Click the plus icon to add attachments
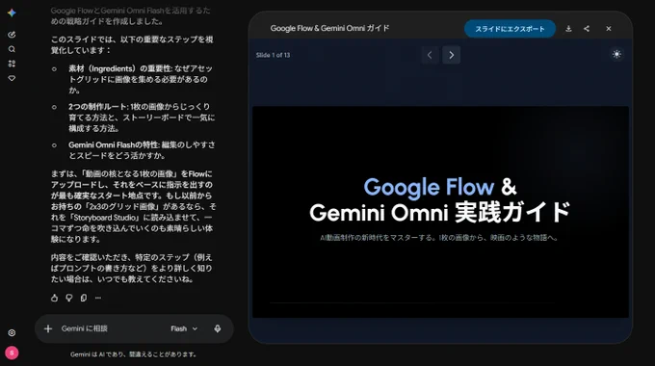655x366 pixels. [x=48, y=328]
